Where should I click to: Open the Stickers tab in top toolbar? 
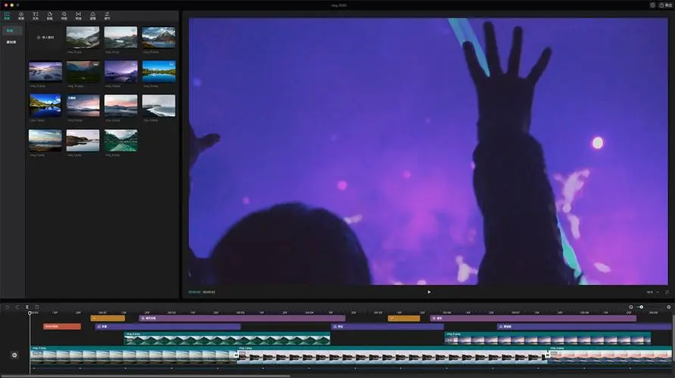[x=49, y=15]
